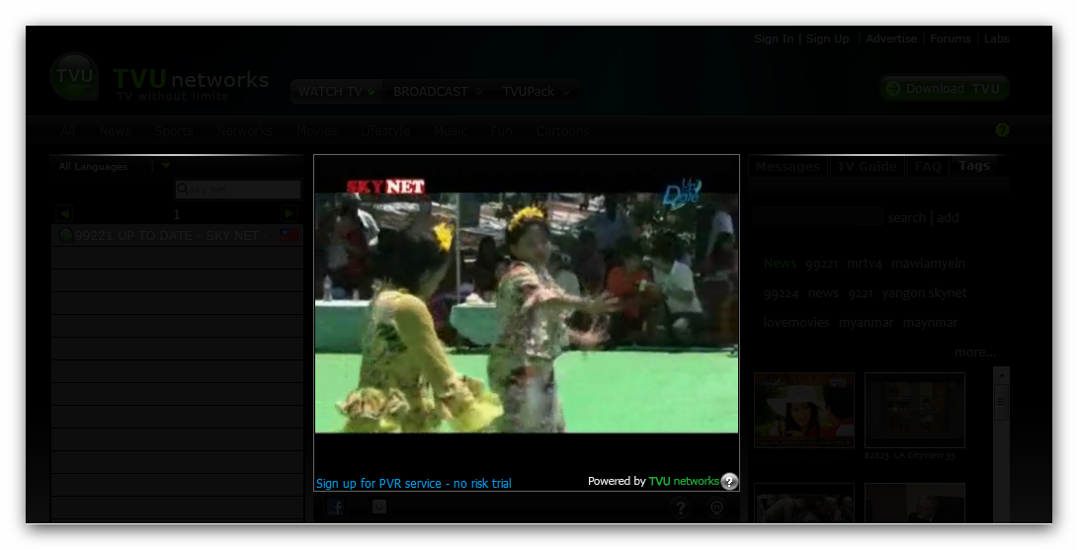Click the player help question mark icon
Image resolution: width=1078 pixels, height=550 pixels.
pos(729,481)
